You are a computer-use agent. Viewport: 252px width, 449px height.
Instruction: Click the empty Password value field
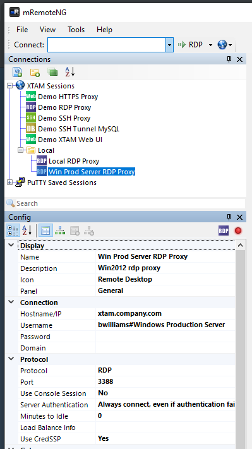tap(165, 336)
